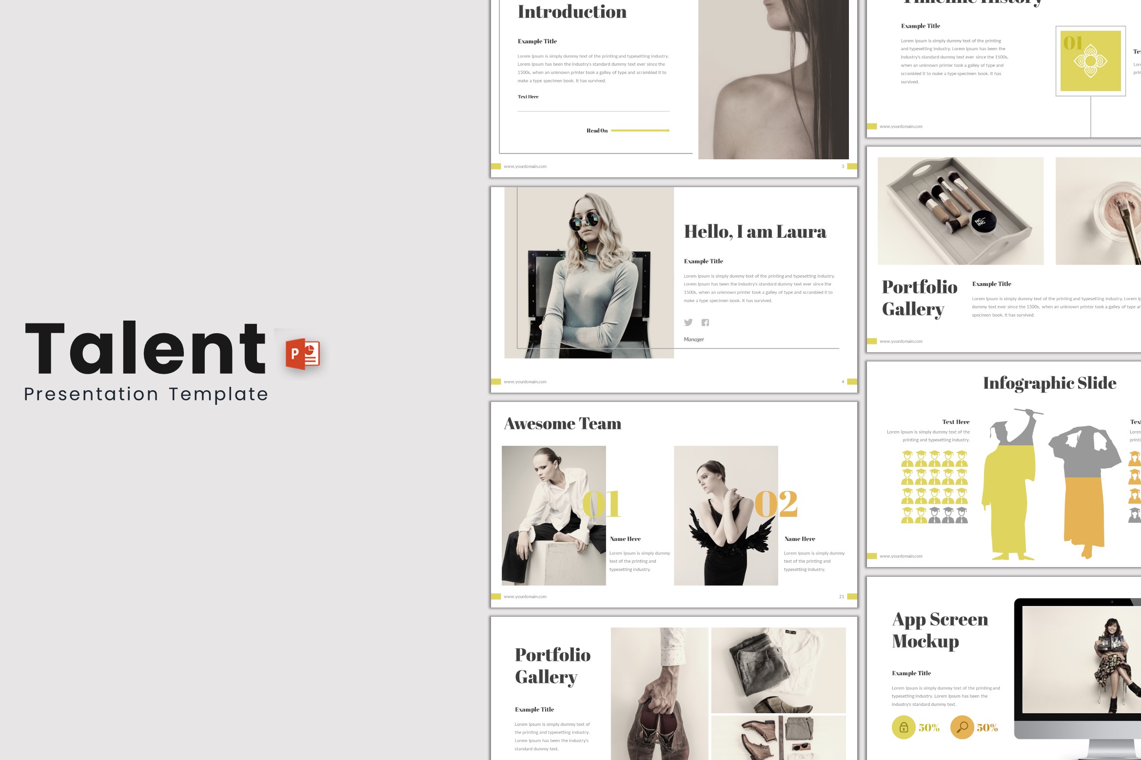Click the flower emblem in yellow 01 square

coord(1090,61)
